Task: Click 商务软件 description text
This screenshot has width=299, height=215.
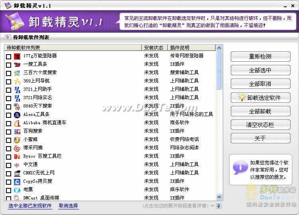Action: point(179,123)
